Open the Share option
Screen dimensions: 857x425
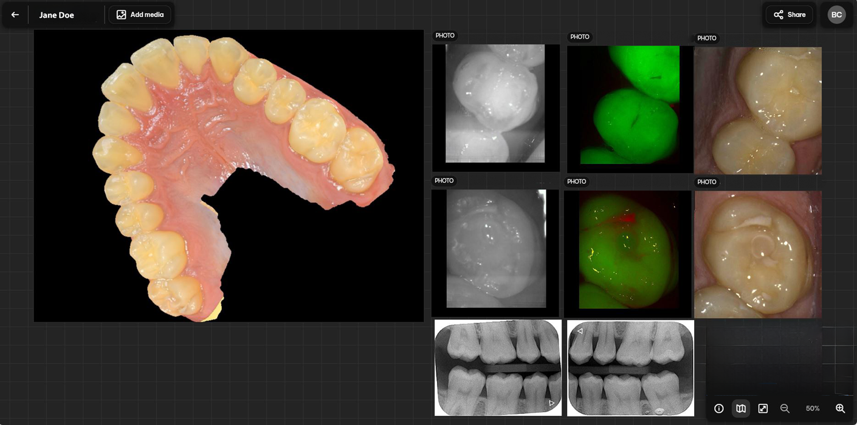click(789, 15)
